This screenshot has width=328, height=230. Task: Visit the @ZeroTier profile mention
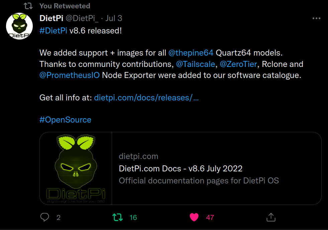(x=238, y=64)
